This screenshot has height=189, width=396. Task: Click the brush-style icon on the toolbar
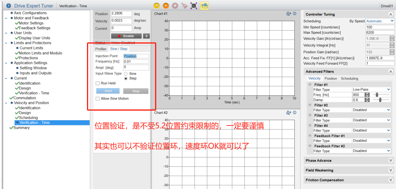184,6
